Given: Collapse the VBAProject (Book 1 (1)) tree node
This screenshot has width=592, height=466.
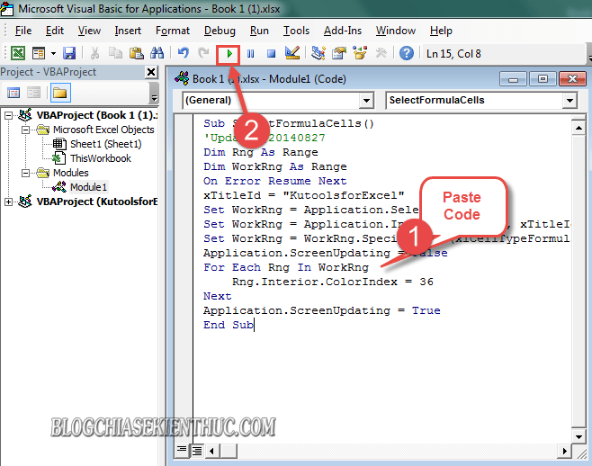Looking at the screenshot, I should click(x=8, y=115).
